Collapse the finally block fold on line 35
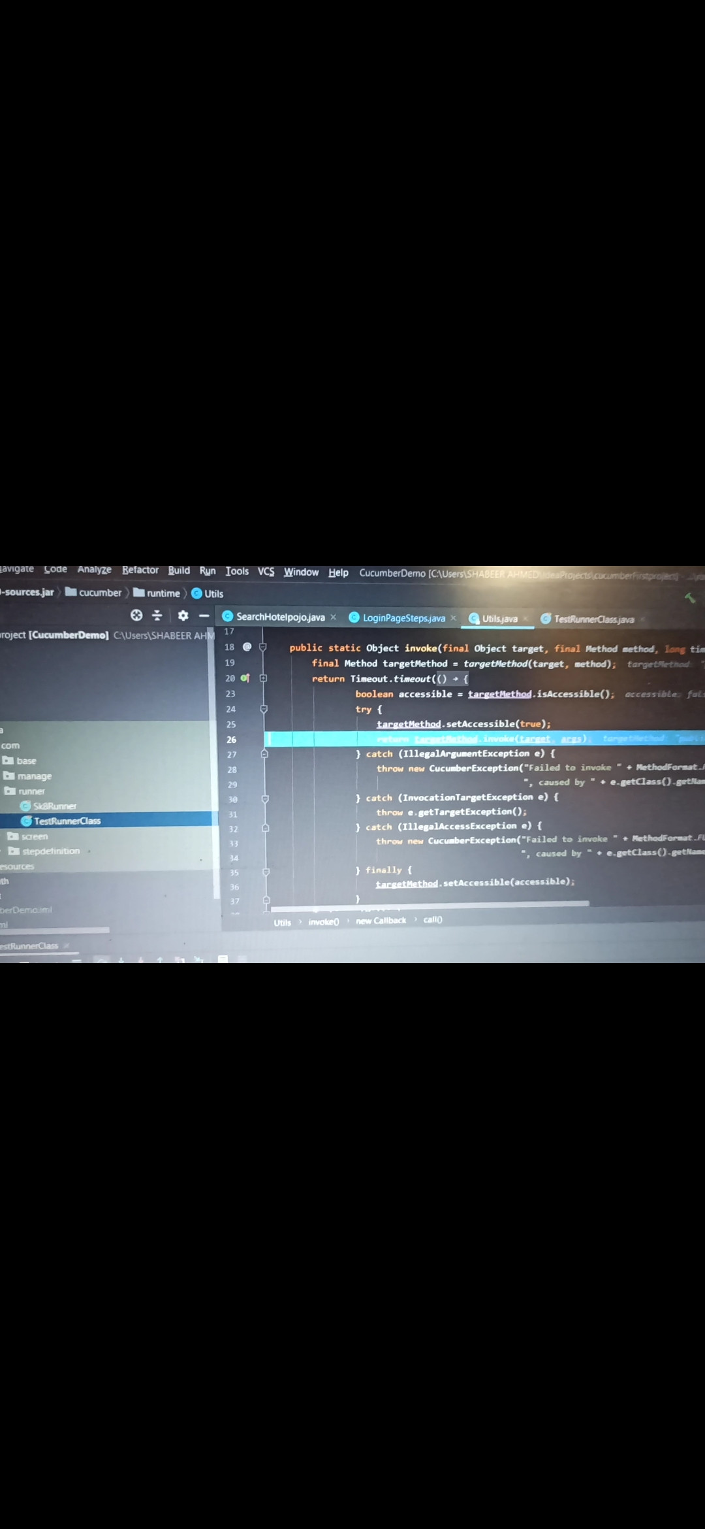 [266, 872]
